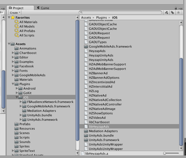Viewport: 186px width, 158px height.
Task: Select the HeyzapAds file
Action: 97,51
